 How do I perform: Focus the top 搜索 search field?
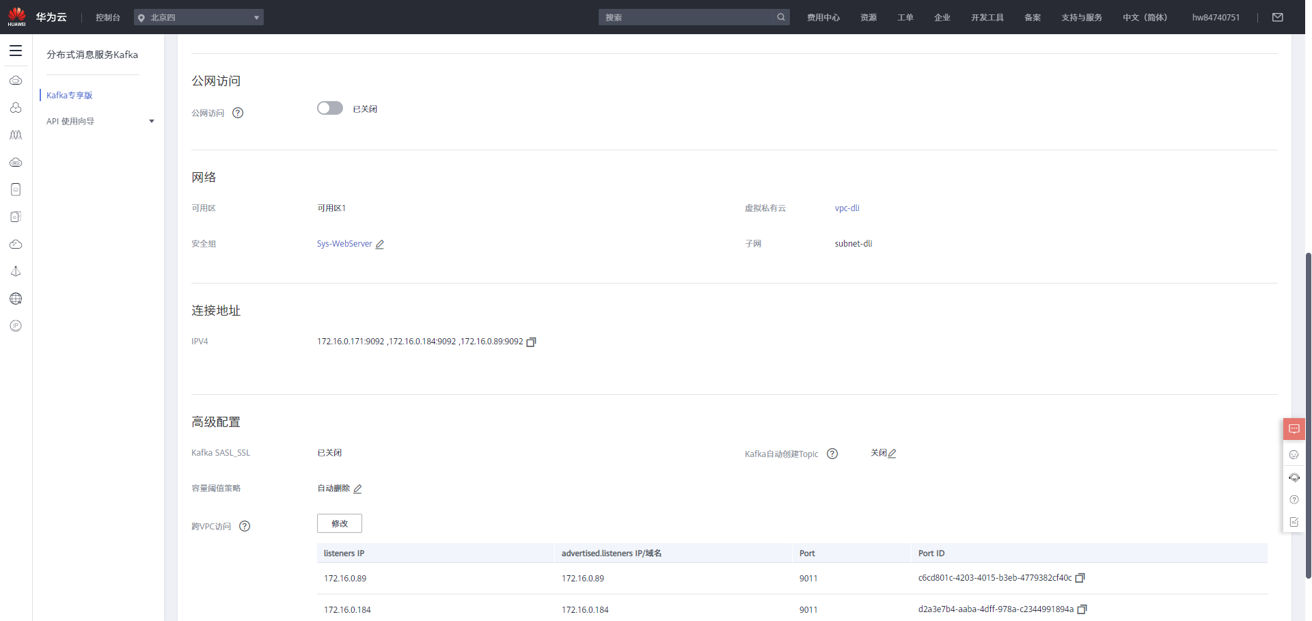[x=687, y=17]
